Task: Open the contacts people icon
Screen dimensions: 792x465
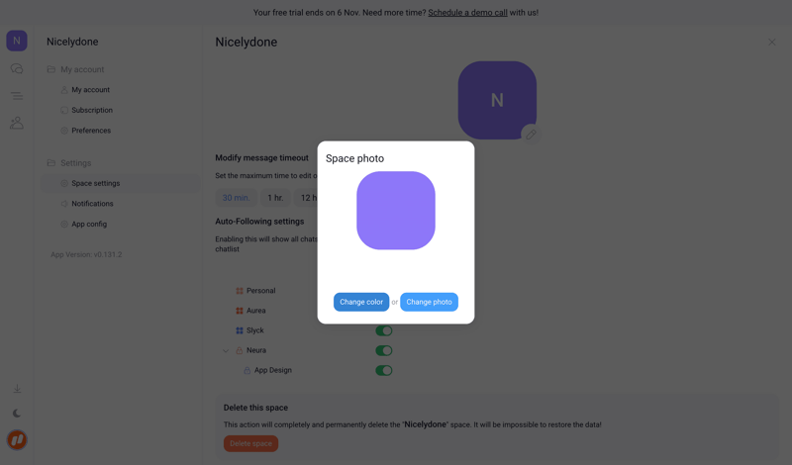Action: click(x=17, y=124)
